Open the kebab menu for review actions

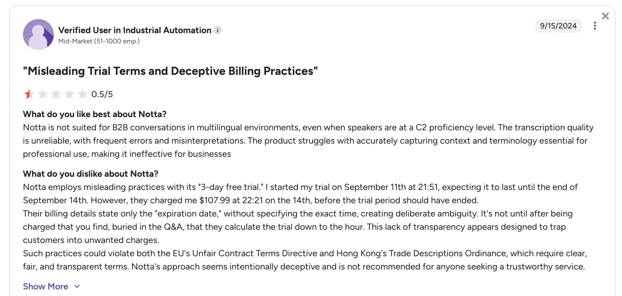[x=595, y=26]
